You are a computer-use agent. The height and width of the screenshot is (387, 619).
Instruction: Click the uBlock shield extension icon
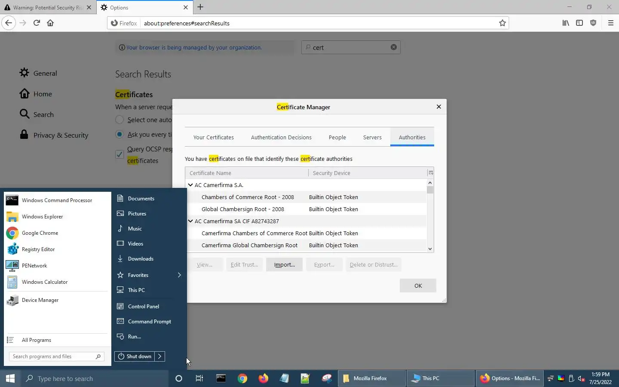593,23
